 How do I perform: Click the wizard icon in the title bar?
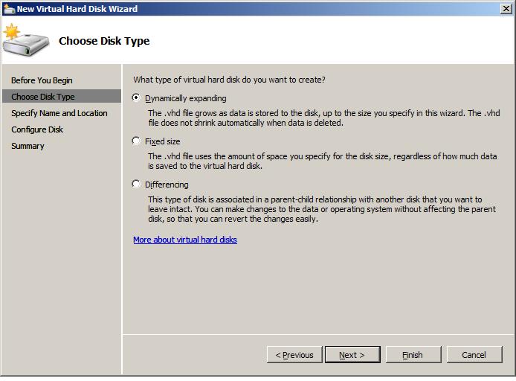8,8
